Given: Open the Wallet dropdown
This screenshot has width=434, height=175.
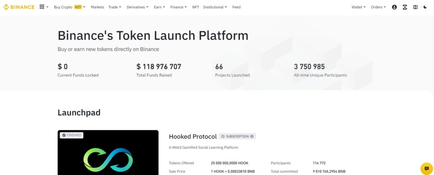Looking at the screenshot, I should click(359, 7).
